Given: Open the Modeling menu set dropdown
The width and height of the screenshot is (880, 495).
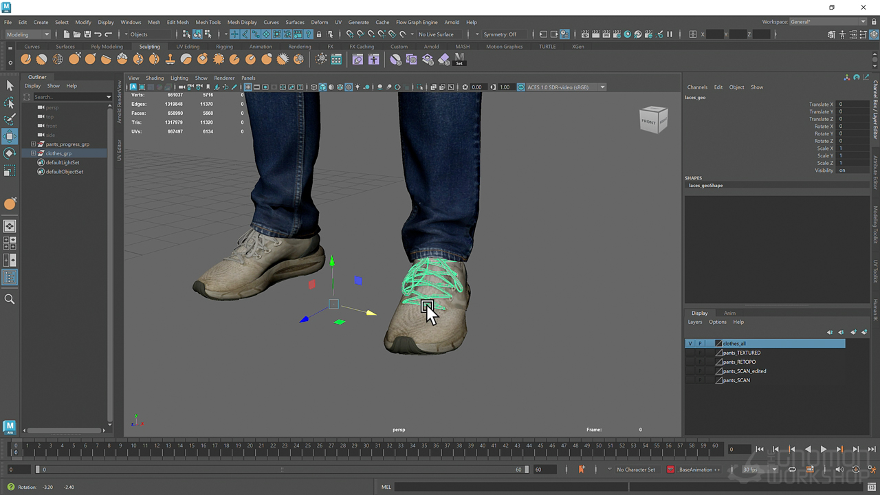Looking at the screenshot, I should (28, 34).
